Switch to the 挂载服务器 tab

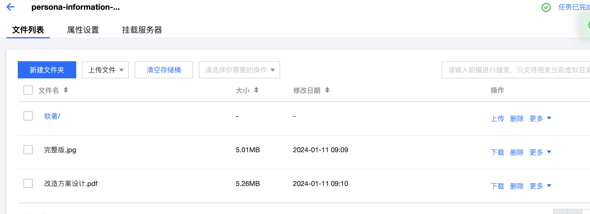tap(142, 30)
